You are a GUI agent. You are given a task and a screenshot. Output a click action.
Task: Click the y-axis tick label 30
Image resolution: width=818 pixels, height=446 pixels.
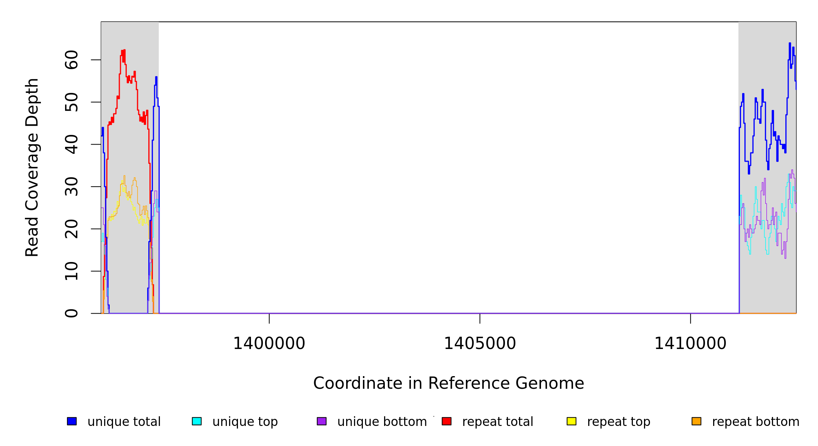(x=71, y=187)
